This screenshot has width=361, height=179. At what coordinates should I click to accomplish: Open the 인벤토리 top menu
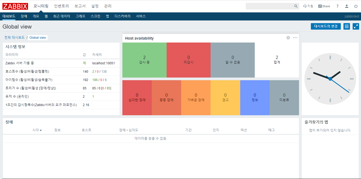coord(61,6)
